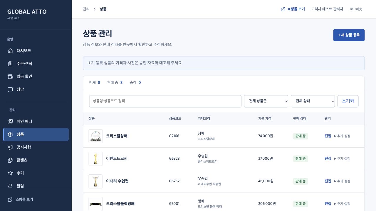Click 고객사 테스트 관리자 user name
The width and height of the screenshot is (376, 211).
pyautogui.click(x=327, y=9)
